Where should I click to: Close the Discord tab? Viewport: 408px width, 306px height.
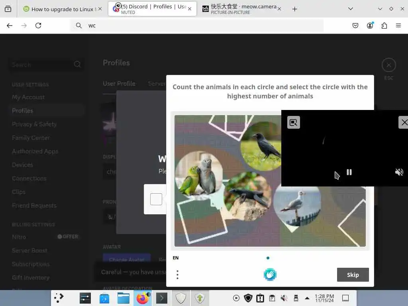tap(190, 9)
